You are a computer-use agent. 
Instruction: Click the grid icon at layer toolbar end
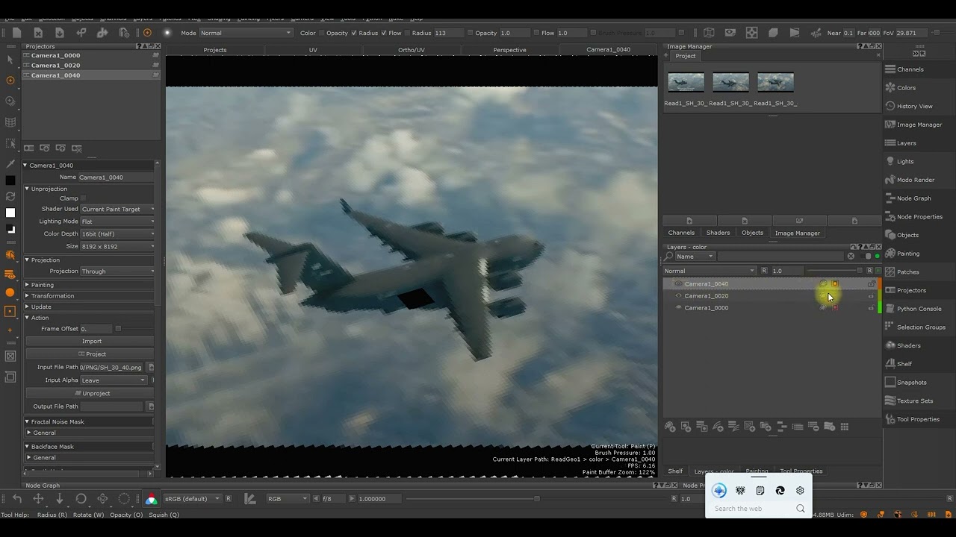(845, 427)
